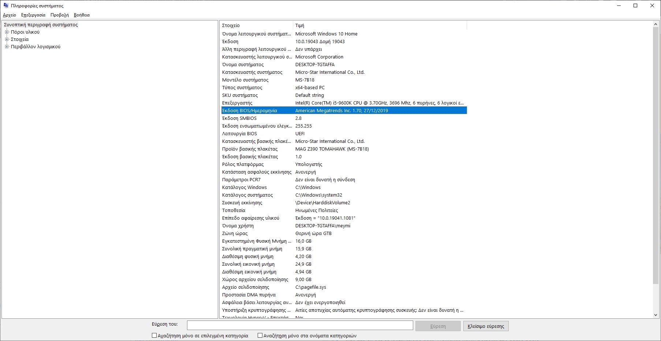The image size is (661, 341).
Task: Expand the Πόροι υλικού tree node
Action: (6, 32)
